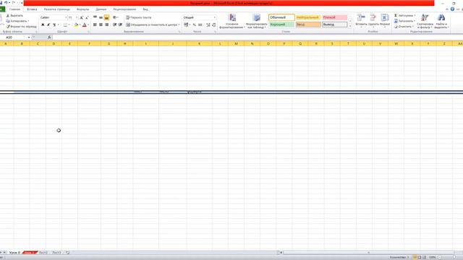
Task: Click the Redo icon in quick access toolbar
Action: point(13,3)
